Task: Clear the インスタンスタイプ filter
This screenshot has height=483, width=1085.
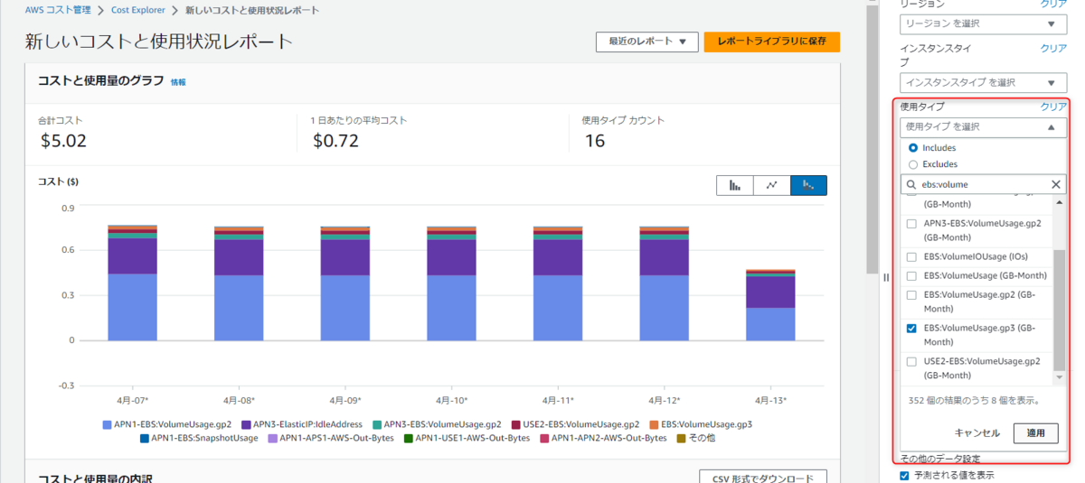Action: click(1053, 48)
